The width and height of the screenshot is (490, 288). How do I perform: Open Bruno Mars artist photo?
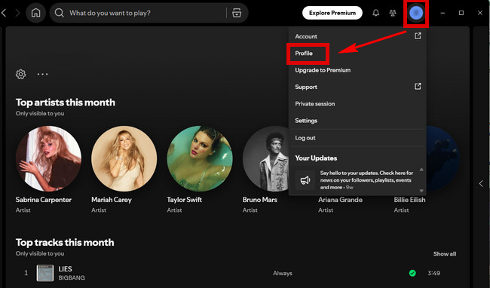point(265,158)
